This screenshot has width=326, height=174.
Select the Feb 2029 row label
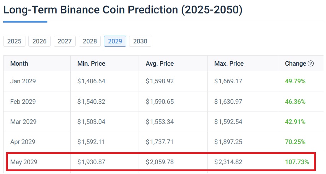pyautogui.click(x=23, y=102)
